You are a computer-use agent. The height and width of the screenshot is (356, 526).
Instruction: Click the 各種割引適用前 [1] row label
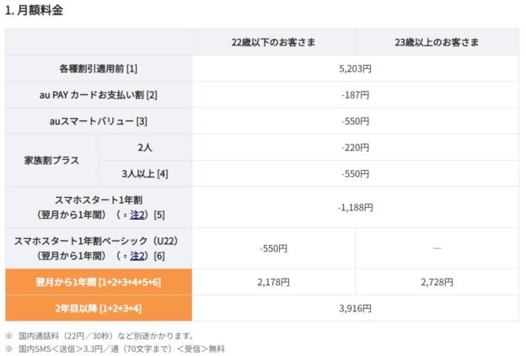[98, 68]
